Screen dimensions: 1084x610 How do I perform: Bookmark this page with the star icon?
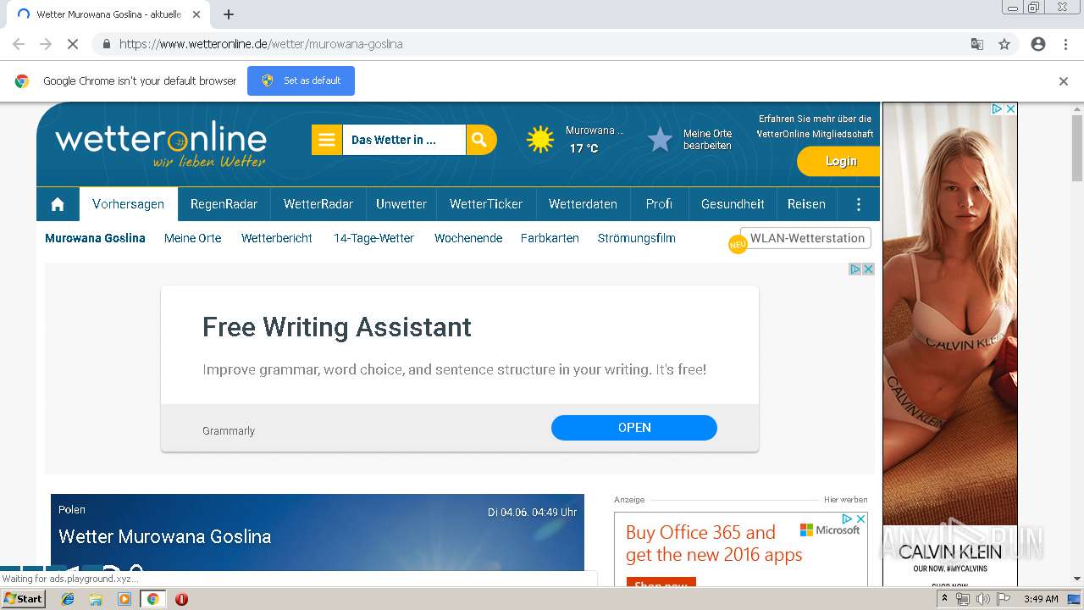(x=1004, y=44)
